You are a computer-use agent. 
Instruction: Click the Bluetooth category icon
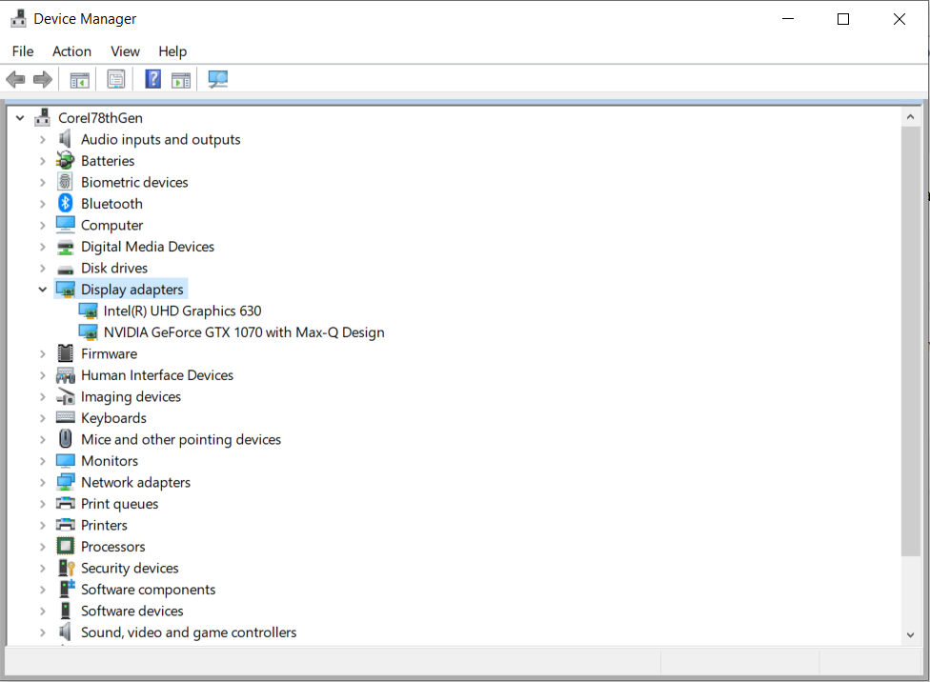pos(65,204)
